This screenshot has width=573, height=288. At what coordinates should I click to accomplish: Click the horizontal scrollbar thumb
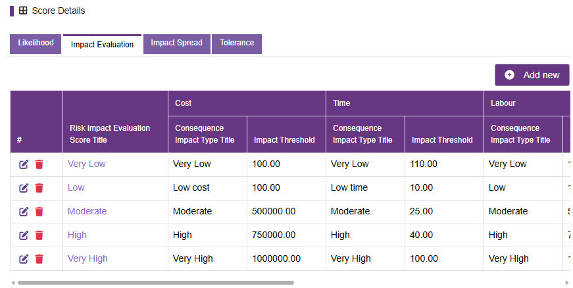[x=156, y=283]
